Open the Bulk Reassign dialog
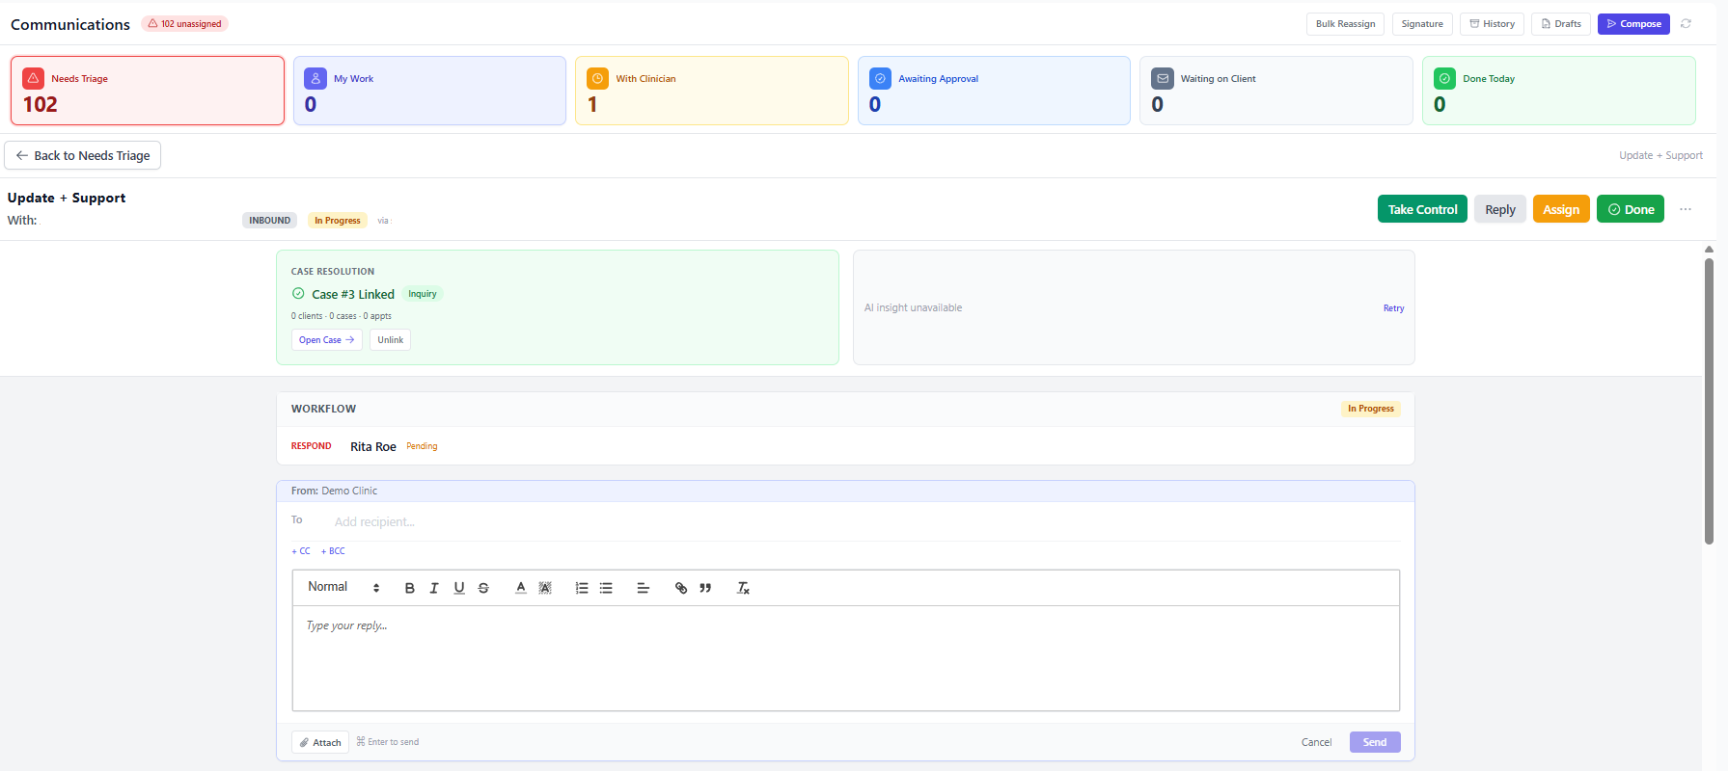The image size is (1728, 771). tap(1345, 24)
